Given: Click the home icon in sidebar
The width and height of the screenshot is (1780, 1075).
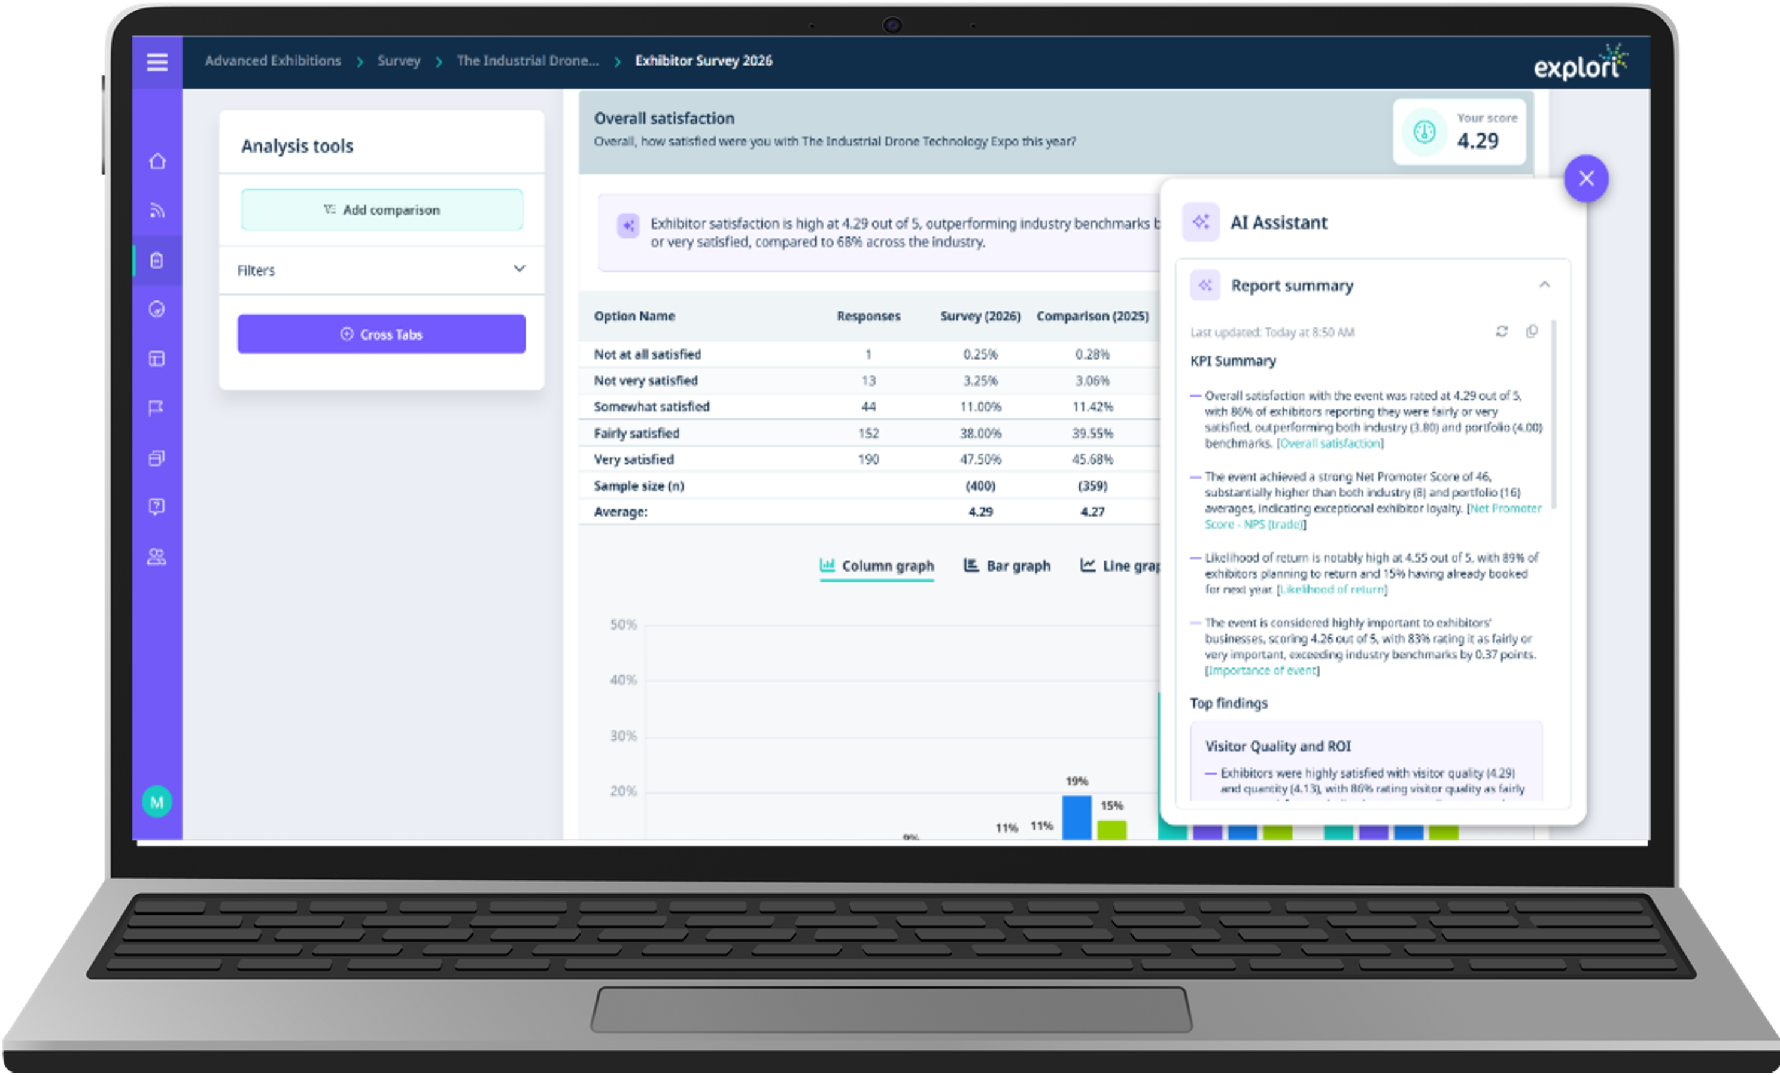Looking at the screenshot, I should (x=157, y=161).
